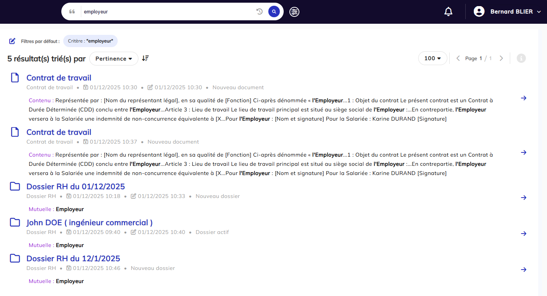Image resolution: width=547 pixels, height=296 pixels.
Task: Click the search magnifier button
Action: click(274, 11)
